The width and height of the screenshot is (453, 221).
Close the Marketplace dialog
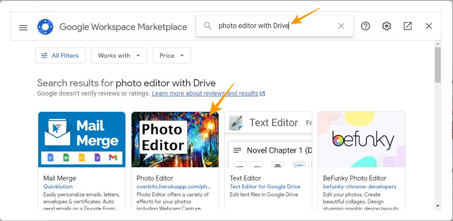point(429,26)
